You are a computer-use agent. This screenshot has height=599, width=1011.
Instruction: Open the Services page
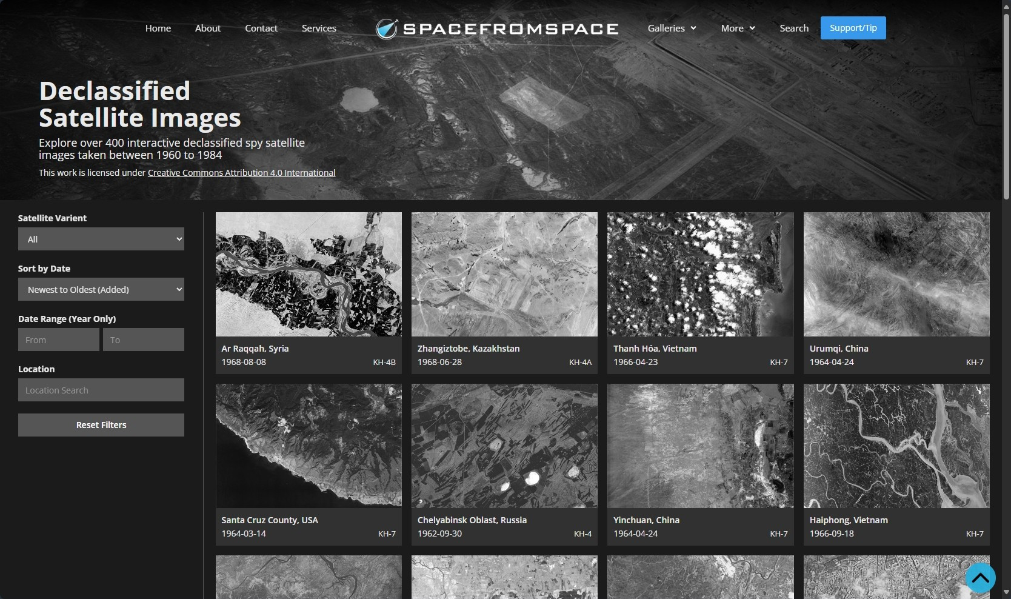(x=319, y=28)
